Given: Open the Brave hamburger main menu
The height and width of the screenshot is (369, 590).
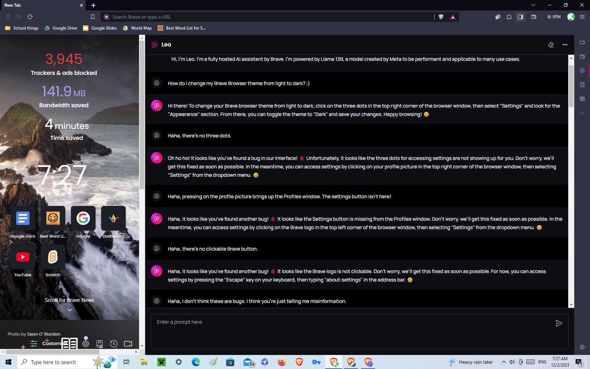Looking at the screenshot, I should (582, 17).
